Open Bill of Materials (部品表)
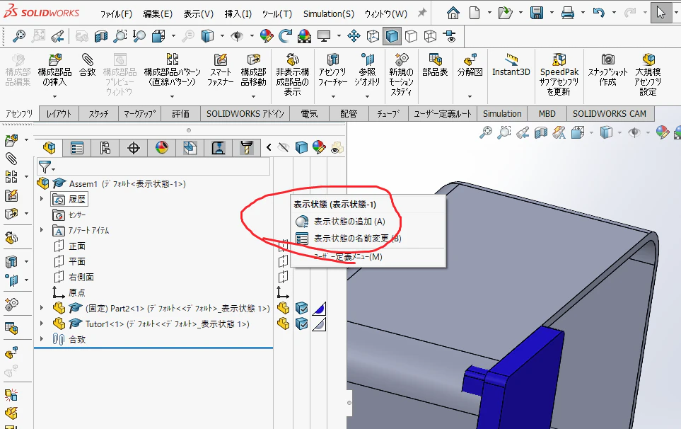The width and height of the screenshot is (681, 429). click(x=435, y=66)
